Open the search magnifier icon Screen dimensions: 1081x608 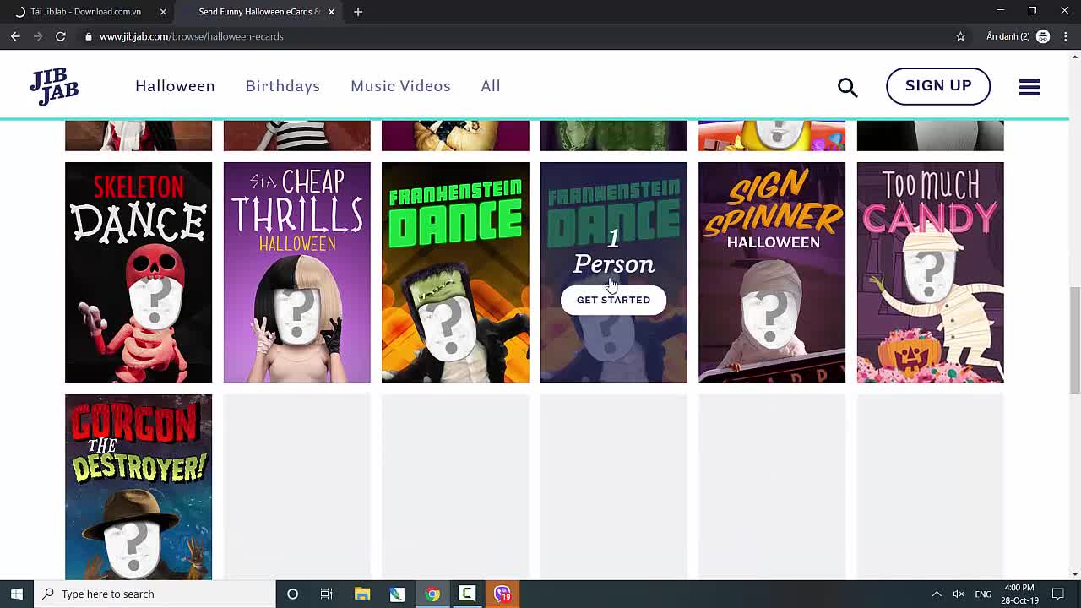pyautogui.click(x=847, y=87)
